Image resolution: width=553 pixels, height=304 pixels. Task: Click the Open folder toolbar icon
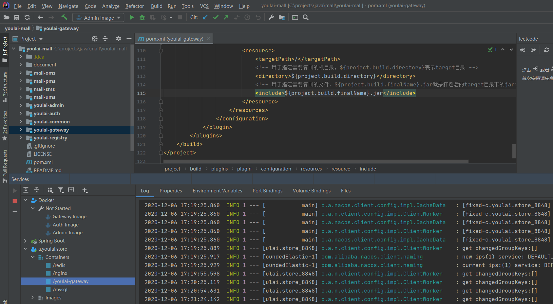point(6,17)
